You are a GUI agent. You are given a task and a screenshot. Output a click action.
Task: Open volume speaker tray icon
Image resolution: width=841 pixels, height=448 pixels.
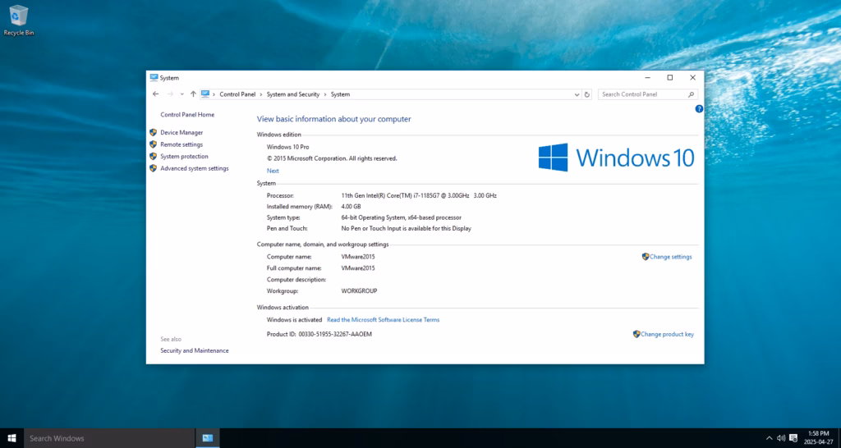pyautogui.click(x=781, y=438)
